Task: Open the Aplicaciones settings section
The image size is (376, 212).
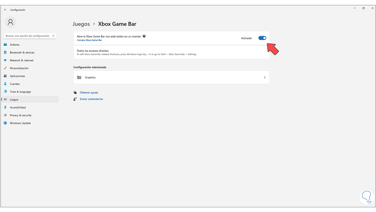Action: click(x=17, y=76)
